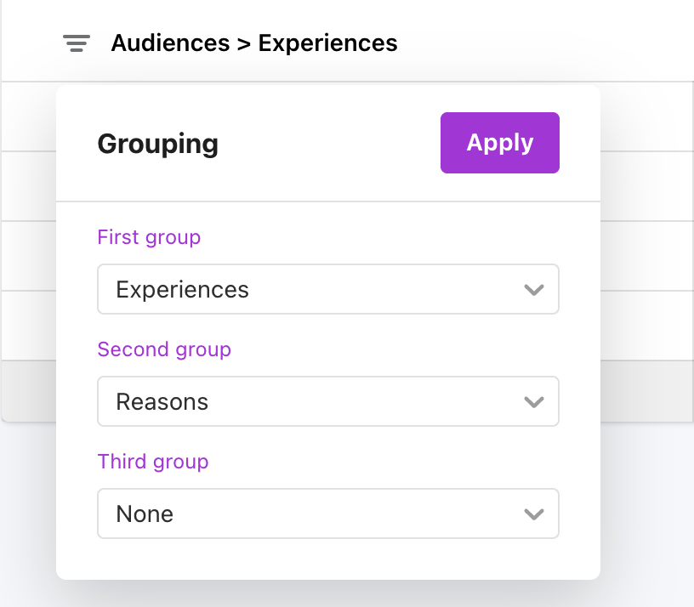Image resolution: width=694 pixels, height=607 pixels.
Task: Select the None value in Third group
Action: [x=145, y=514]
